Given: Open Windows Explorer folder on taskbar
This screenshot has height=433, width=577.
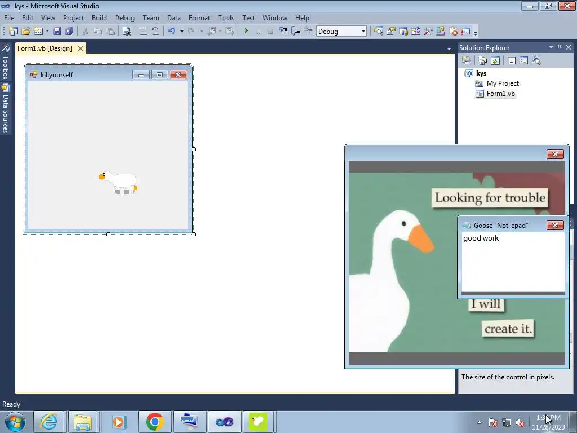Looking at the screenshot, I should 83,422.
